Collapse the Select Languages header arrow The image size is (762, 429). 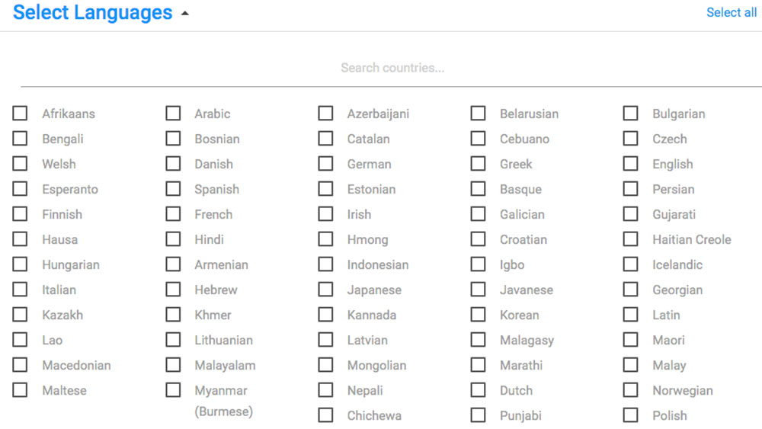click(x=184, y=14)
